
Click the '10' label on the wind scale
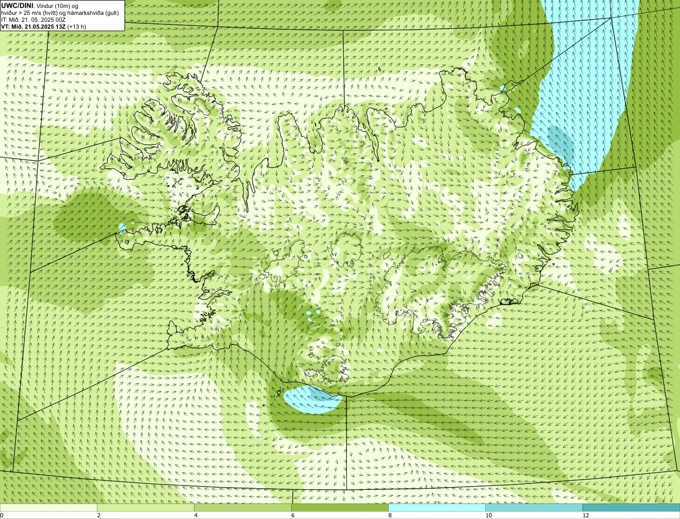[x=488, y=515]
